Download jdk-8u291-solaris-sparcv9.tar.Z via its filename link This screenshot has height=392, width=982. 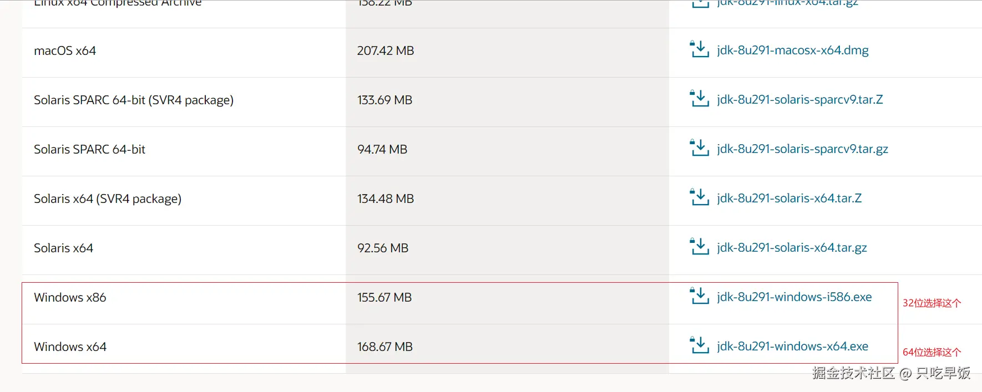[799, 100]
